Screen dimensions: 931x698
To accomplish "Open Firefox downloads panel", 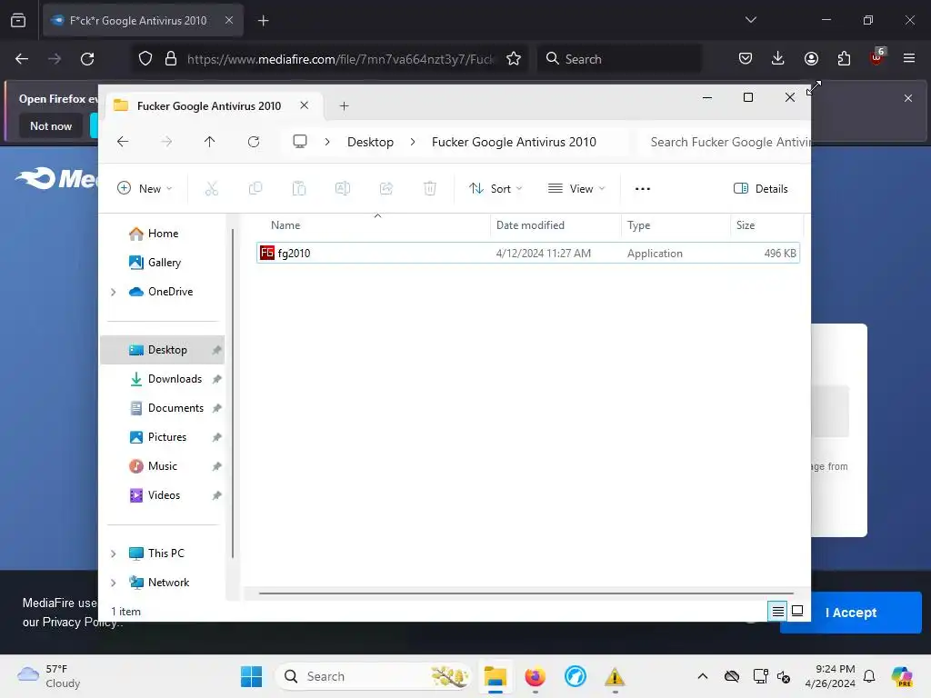I will tap(778, 58).
